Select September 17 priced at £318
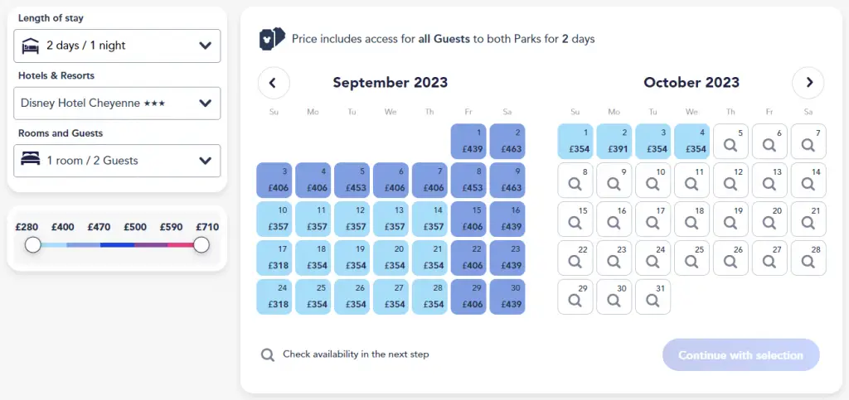The width and height of the screenshot is (849, 400). pos(274,258)
